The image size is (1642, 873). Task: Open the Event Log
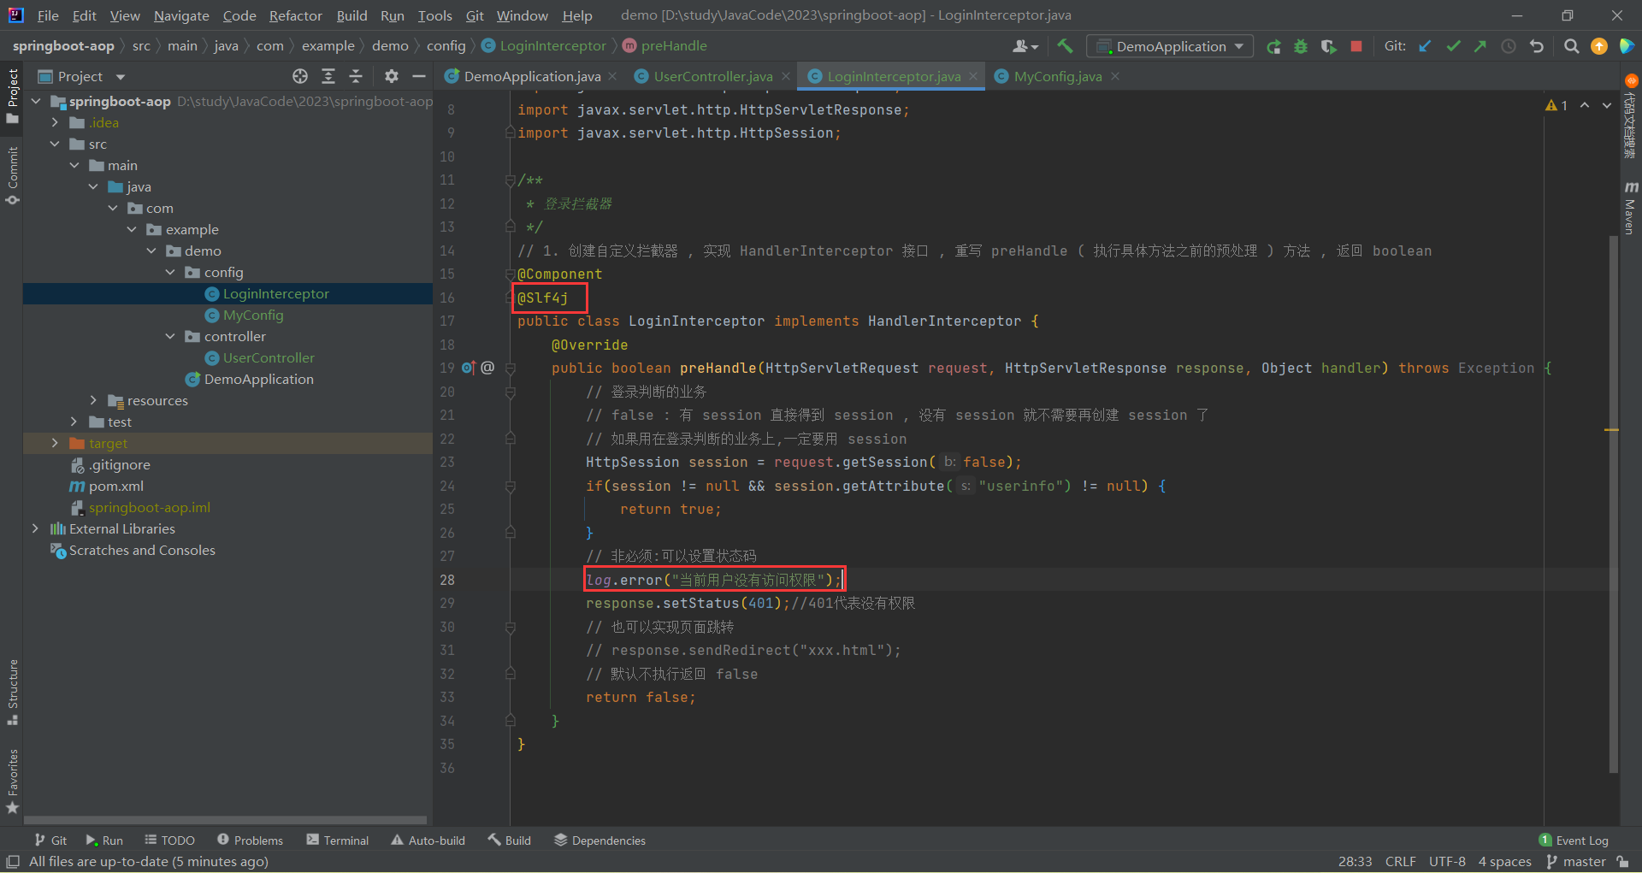(1574, 841)
